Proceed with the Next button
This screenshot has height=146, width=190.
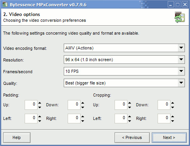click(x=169, y=137)
